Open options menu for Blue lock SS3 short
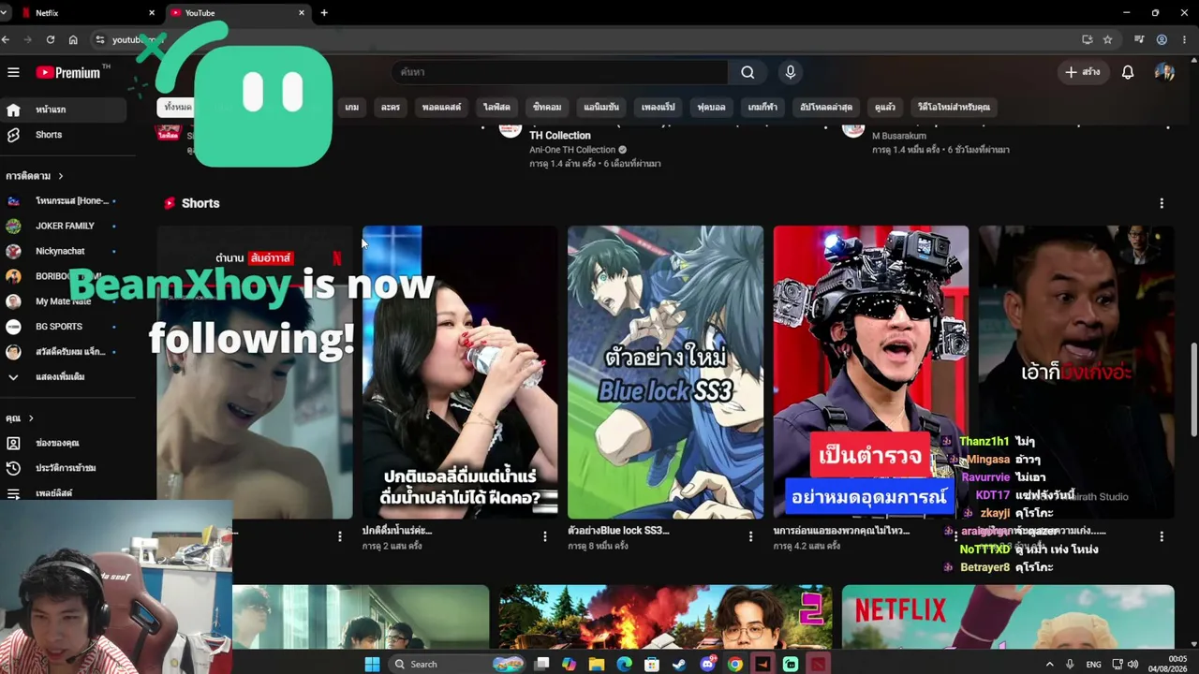 click(x=750, y=536)
